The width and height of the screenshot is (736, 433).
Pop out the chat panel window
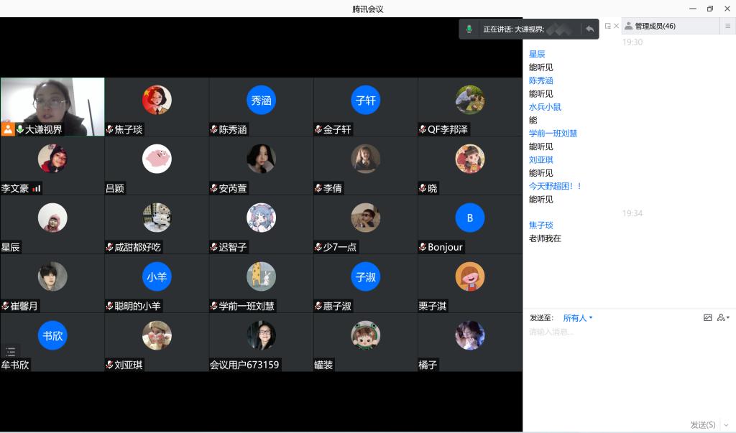pos(607,26)
